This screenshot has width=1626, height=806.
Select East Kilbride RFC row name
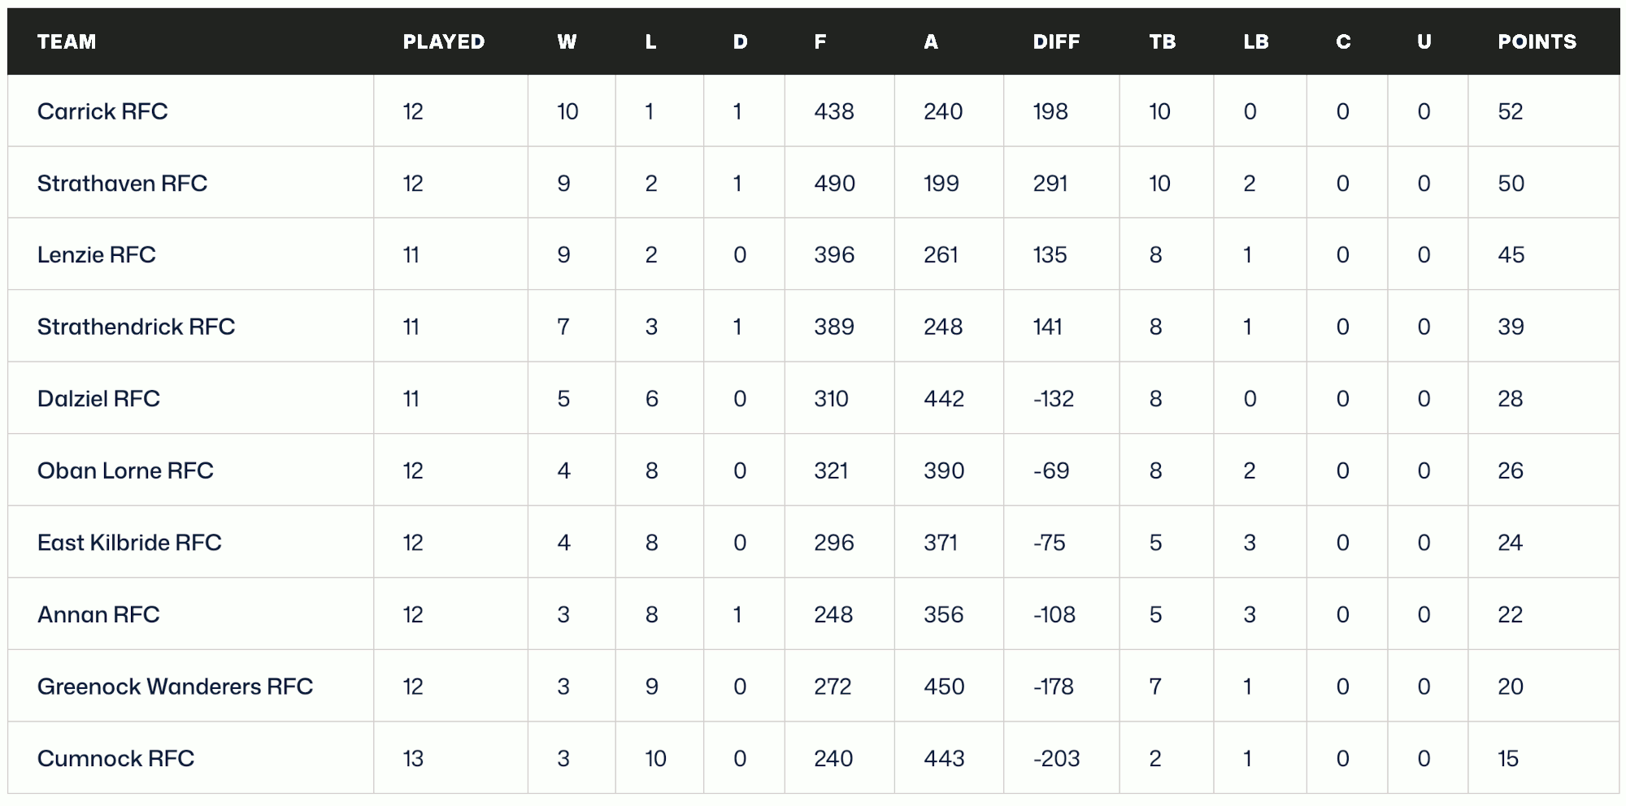(x=129, y=543)
